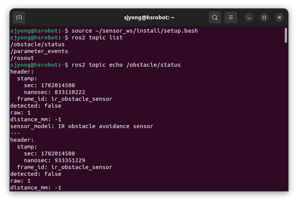The height and width of the screenshot is (202, 298).
Task: Click the '---' message separator line
Action: click(15, 133)
